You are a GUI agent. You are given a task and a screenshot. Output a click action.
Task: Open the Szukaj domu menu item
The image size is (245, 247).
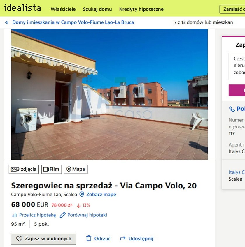coord(97,9)
